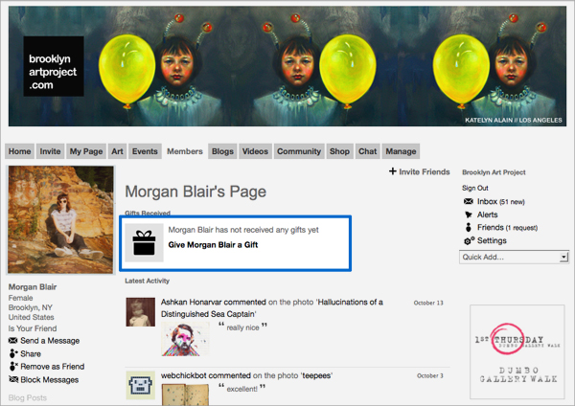Open the Community tab

pyautogui.click(x=299, y=151)
